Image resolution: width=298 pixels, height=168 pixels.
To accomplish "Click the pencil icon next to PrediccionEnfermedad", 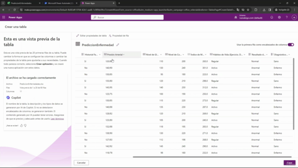I will coord(118,45).
